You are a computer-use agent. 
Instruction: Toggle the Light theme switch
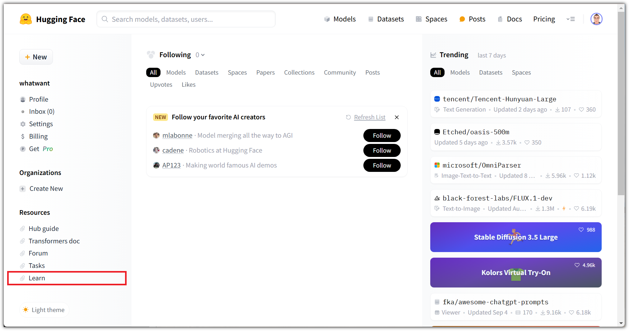coord(44,310)
